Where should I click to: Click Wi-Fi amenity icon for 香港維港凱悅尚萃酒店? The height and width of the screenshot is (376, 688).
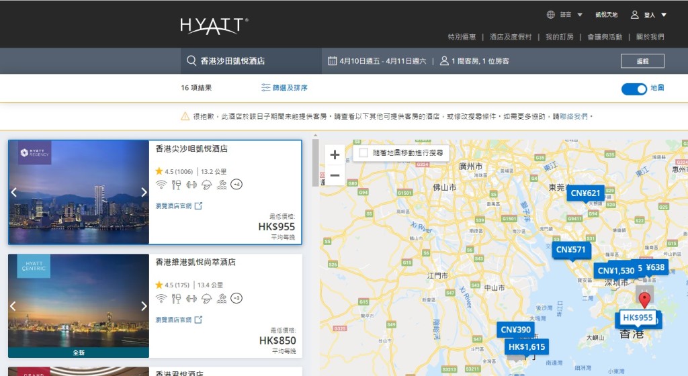click(x=161, y=298)
